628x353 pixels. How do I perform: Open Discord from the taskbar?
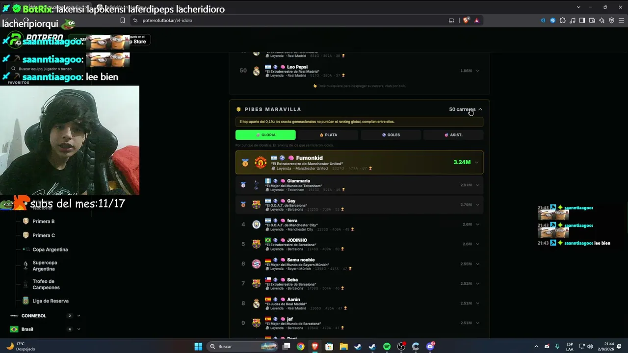(x=430, y=347)
